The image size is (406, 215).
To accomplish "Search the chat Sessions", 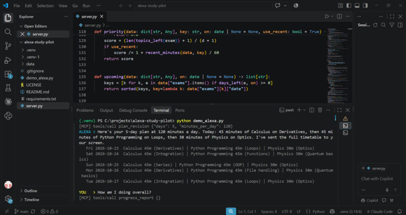I will coord(383,25).
